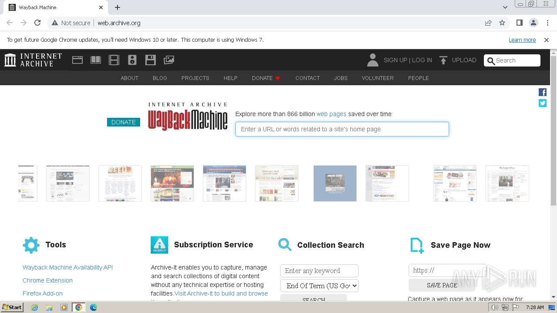Open the Web archive icon

pos(77,60)
